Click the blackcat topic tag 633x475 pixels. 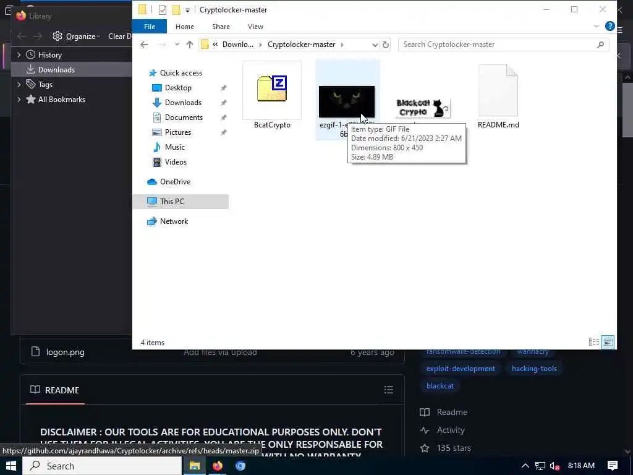(440, 386)
